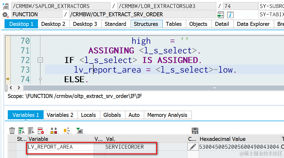Click the red list-with-stop-sign icon in the variables toolbar
The height and width of the screenshot is (158, 284).
(x=41, y=131)
